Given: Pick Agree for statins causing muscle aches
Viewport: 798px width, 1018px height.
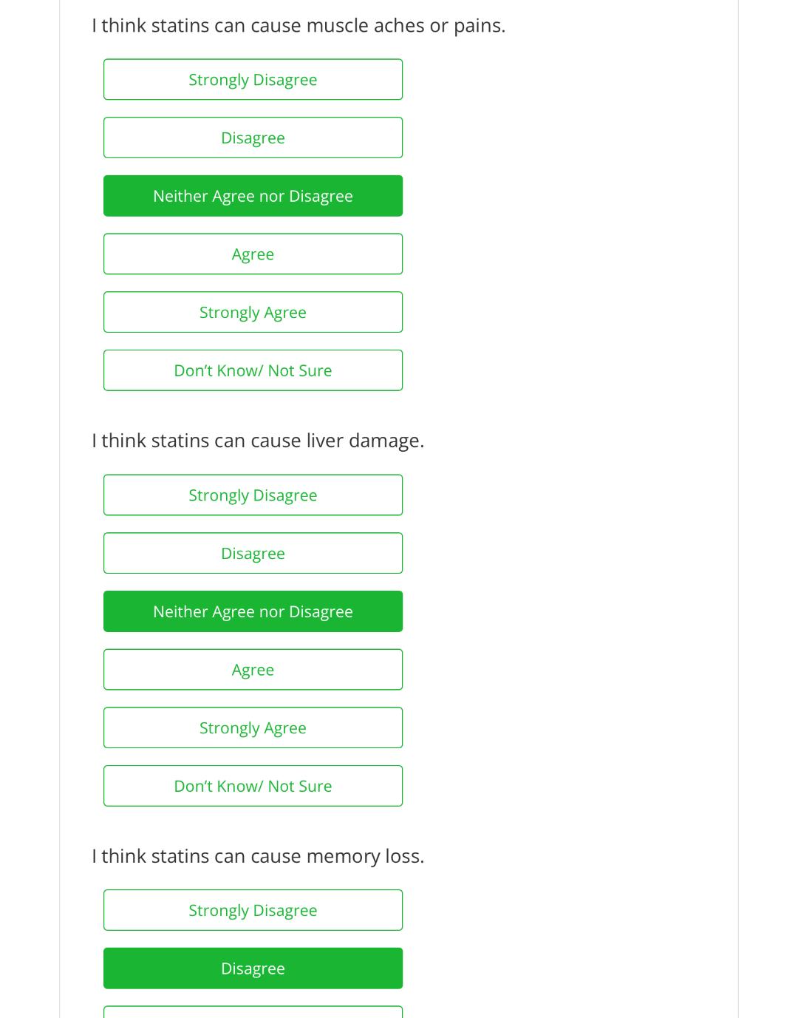Looking at the screenshot, I should pos(253,254).
